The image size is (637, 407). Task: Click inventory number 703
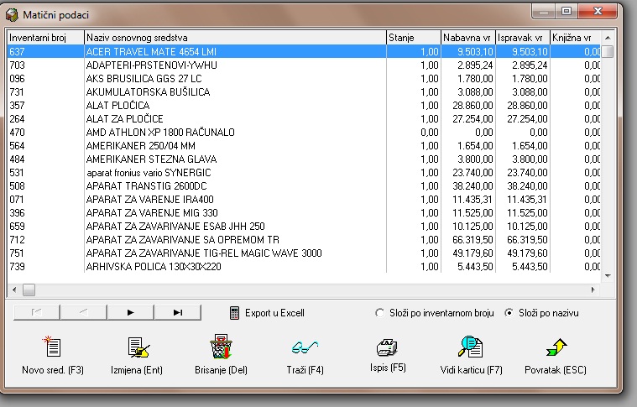coord(17,65)
